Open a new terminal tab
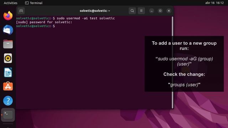Screen dimensions: 228x128 tap(21, 11)
